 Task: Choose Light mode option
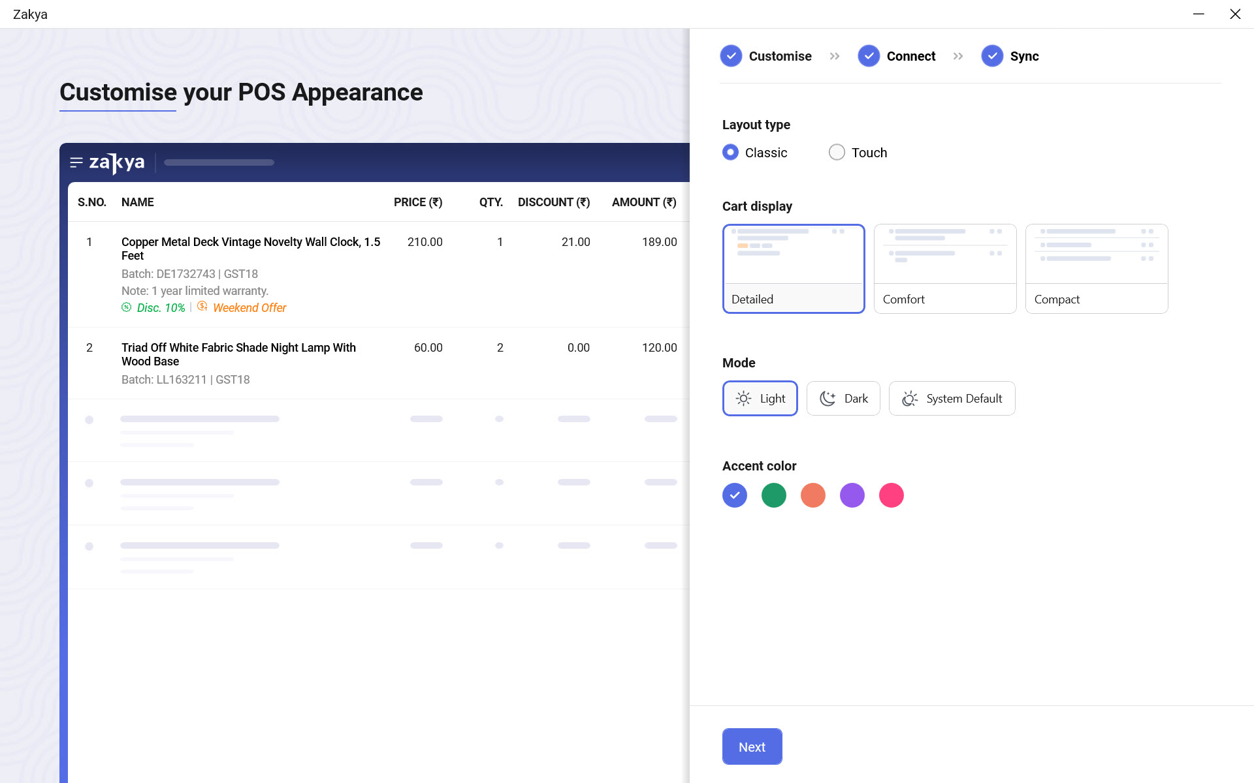coord(760,398)
